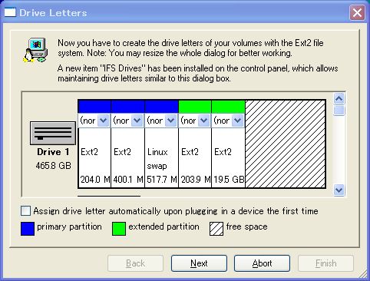Click the "extended partition" legend label
370x281 pixels.
tap(164, 226)
